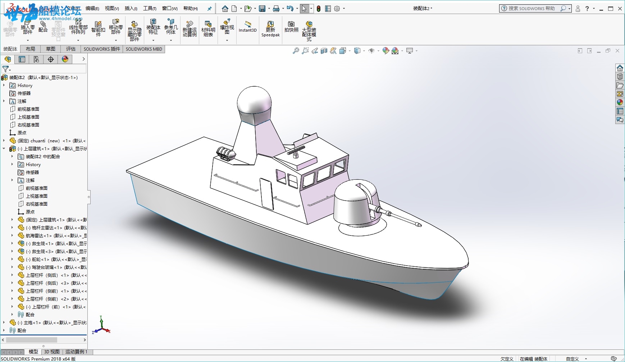Click the Smart Fasteners (智能扣件) tool
Screen dimensions: 625x362
[98, 29]
